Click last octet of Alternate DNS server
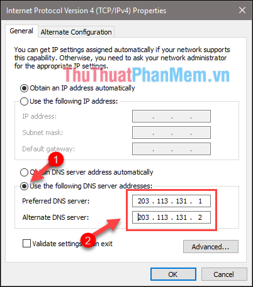This screenshot has height=287, width=253. [200, 217]
